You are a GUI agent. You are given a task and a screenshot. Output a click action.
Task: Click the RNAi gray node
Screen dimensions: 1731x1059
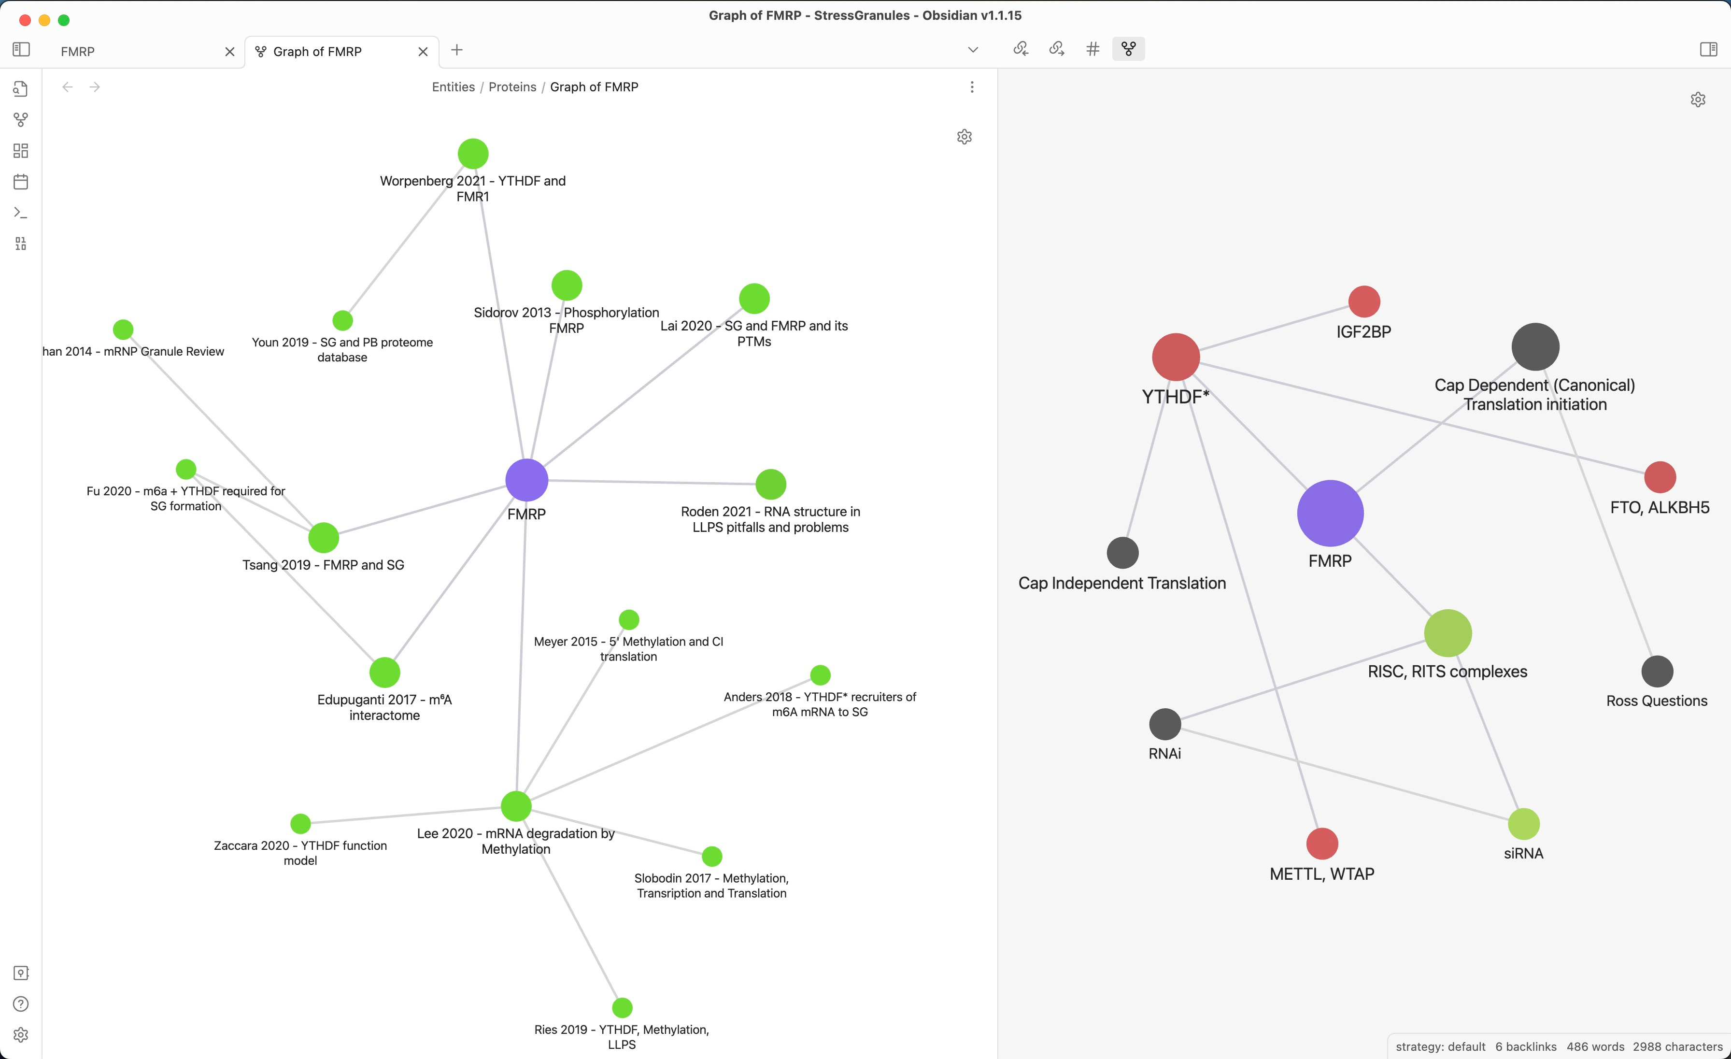pos(1165,725)
